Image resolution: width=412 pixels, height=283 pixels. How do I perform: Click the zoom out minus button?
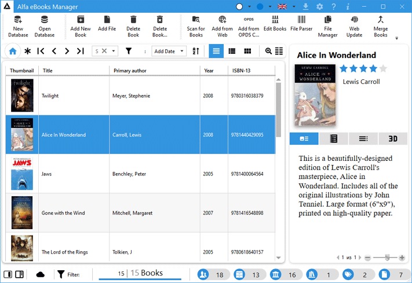367,258
